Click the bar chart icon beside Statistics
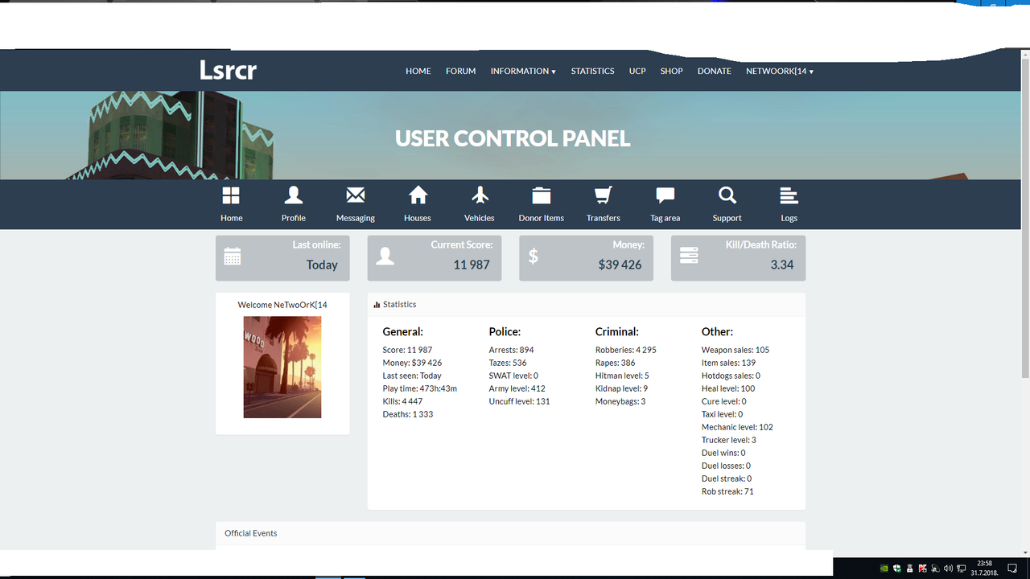 (x=377, y=305)
